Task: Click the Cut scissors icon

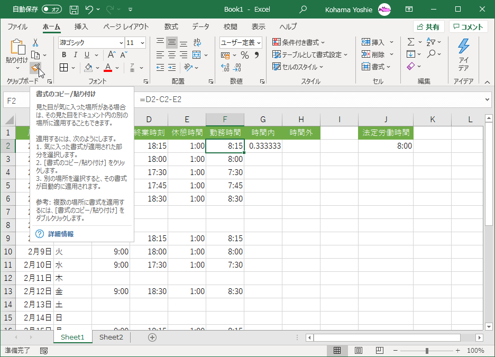Action: [35, 42]
